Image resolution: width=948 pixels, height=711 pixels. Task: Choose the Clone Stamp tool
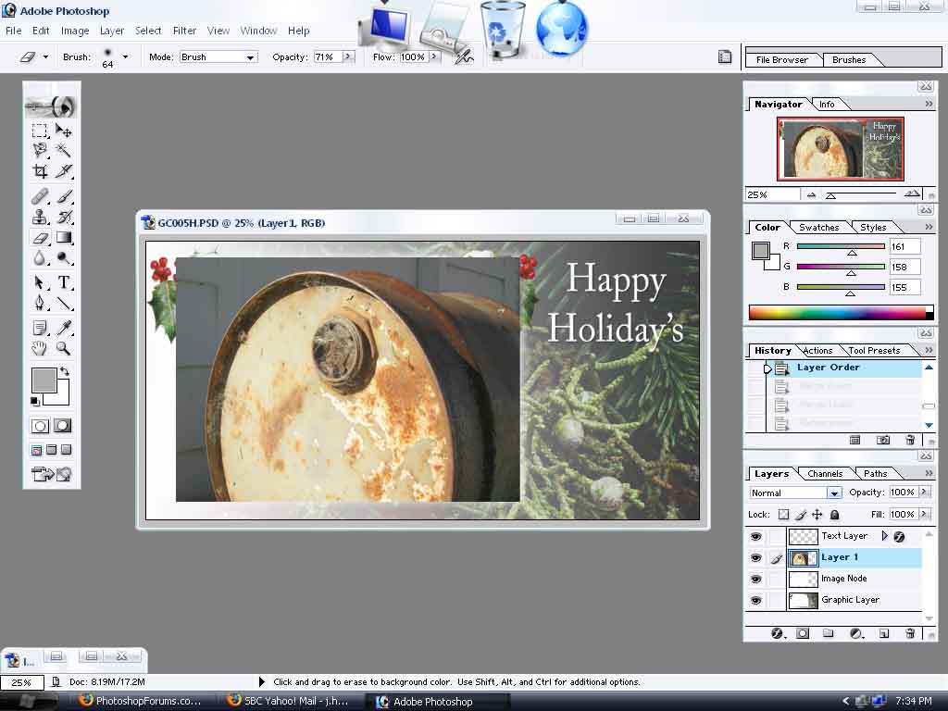(40, 218)
